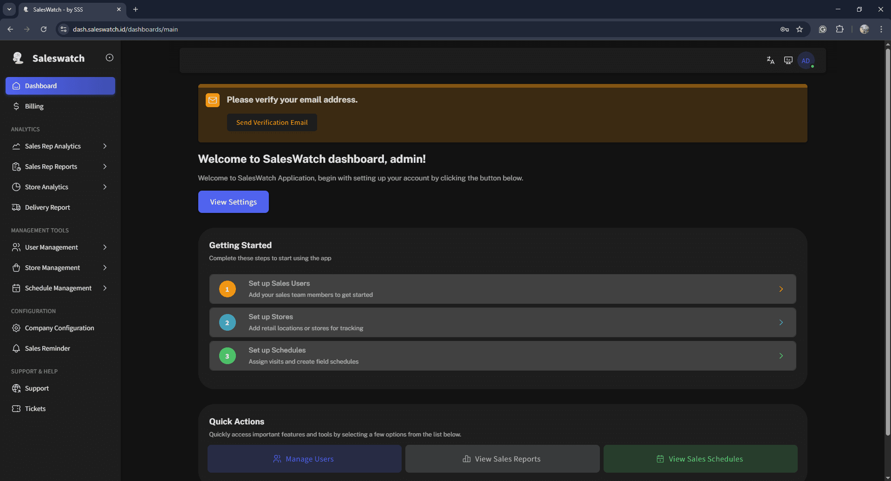Open Set up Sales Users step

(x=502, y=289)
